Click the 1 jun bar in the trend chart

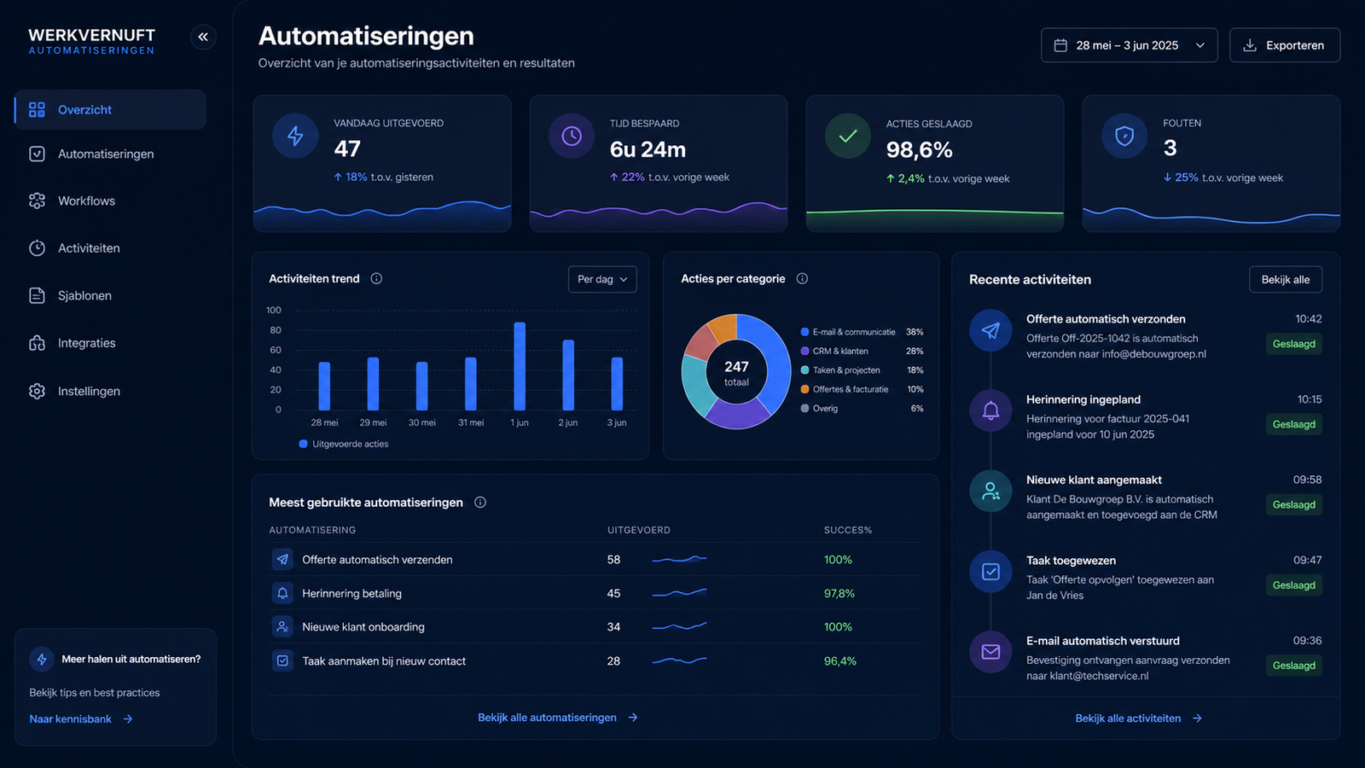click(520, 366)
